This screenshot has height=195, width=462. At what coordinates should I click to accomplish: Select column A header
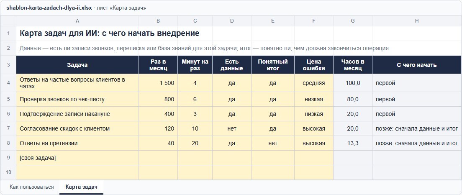[x=77, y=21]
